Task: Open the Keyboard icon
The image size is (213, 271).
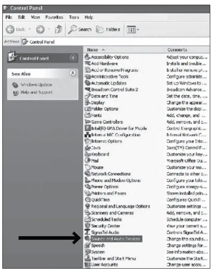Action: (87, 154)
